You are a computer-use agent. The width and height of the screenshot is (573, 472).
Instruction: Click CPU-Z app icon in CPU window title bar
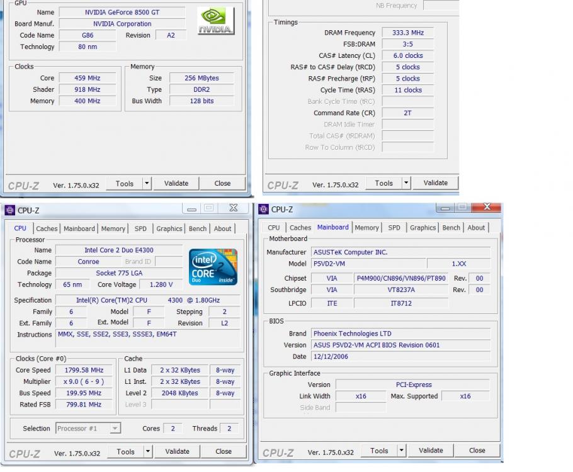coord(9,210)
